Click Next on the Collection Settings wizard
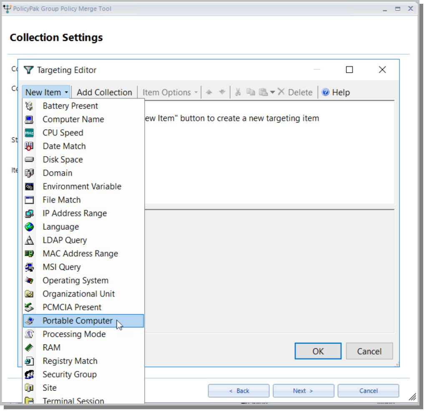 303,390
